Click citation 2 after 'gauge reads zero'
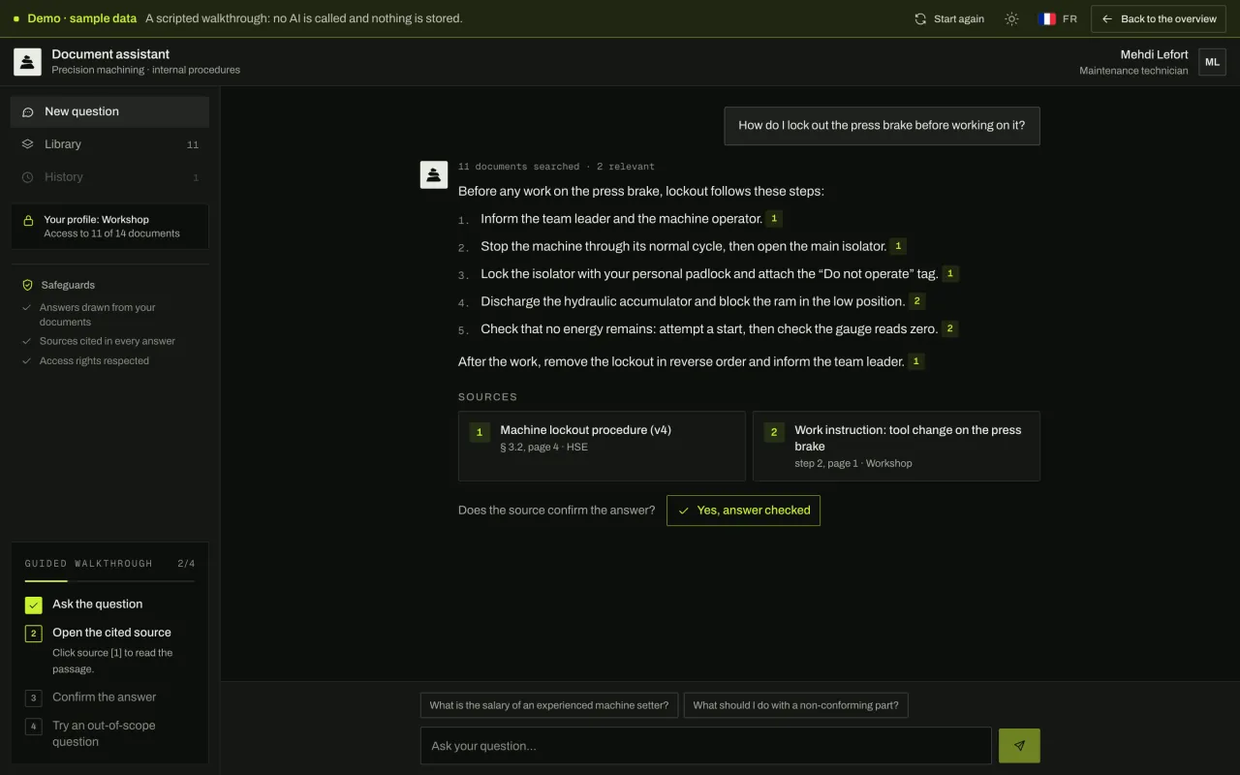Screen dimensions: 1240x775 click(950, 328)
